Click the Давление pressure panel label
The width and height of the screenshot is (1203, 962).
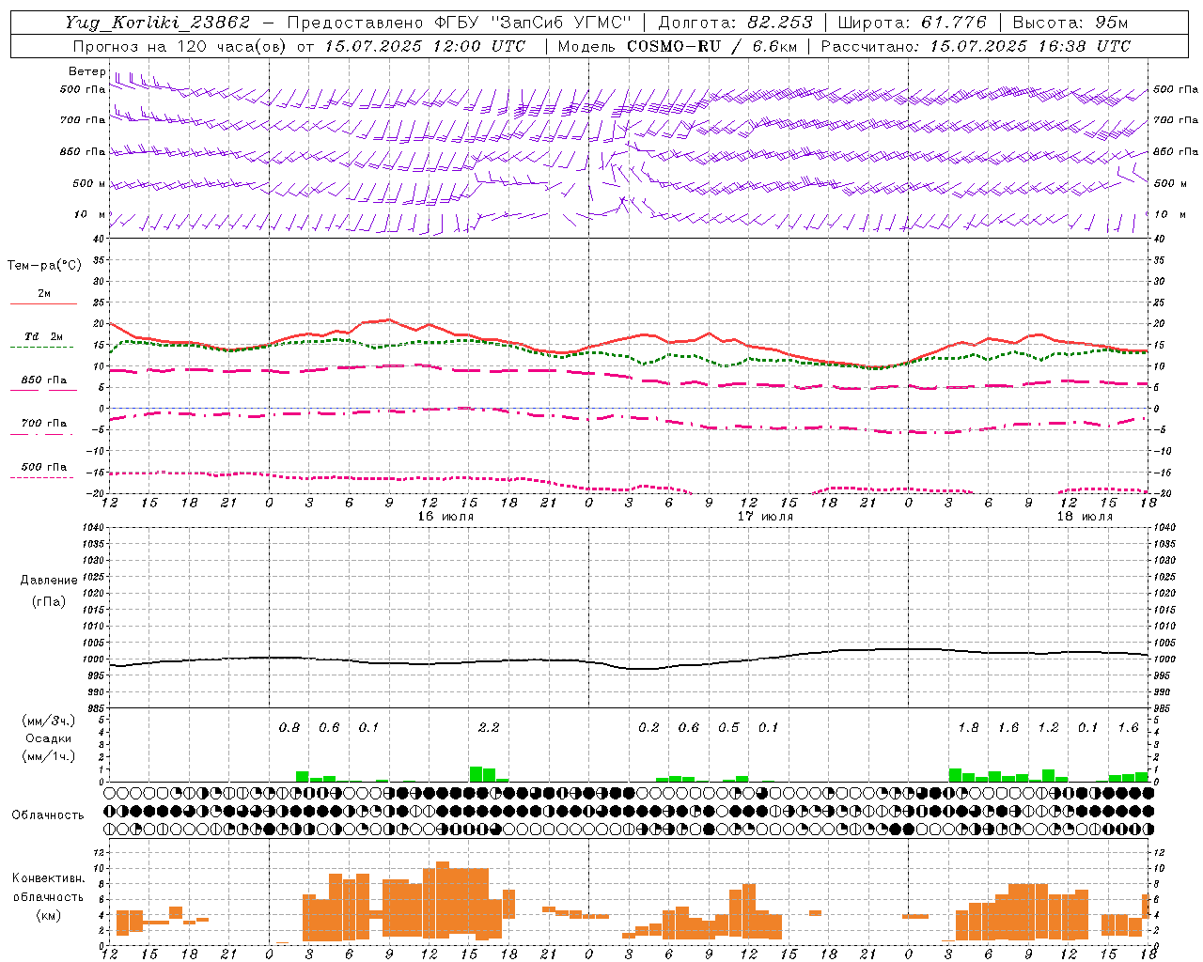[48, 581]
